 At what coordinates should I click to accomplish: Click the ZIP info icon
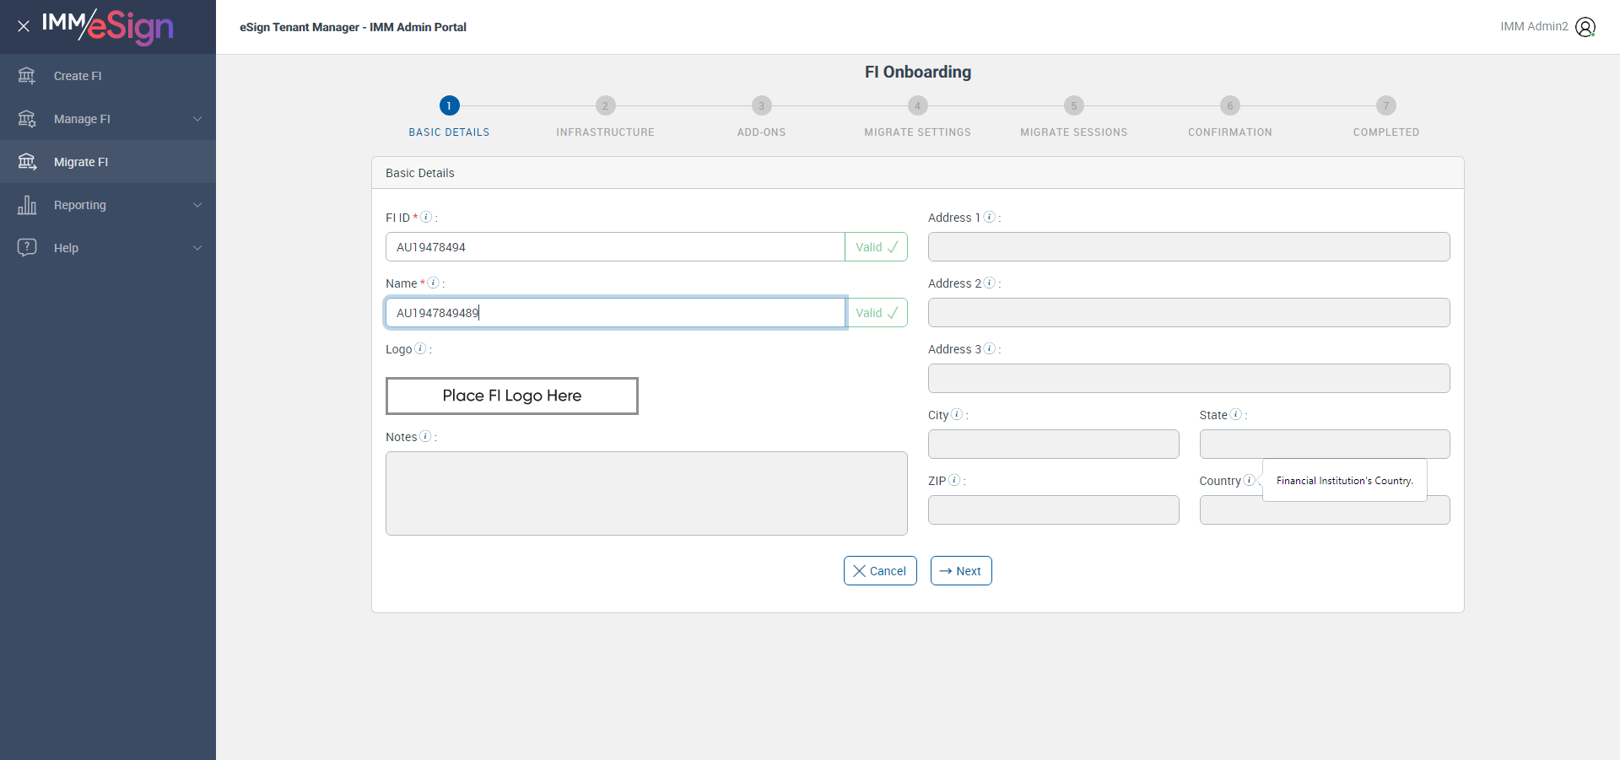tap(954, 480)
